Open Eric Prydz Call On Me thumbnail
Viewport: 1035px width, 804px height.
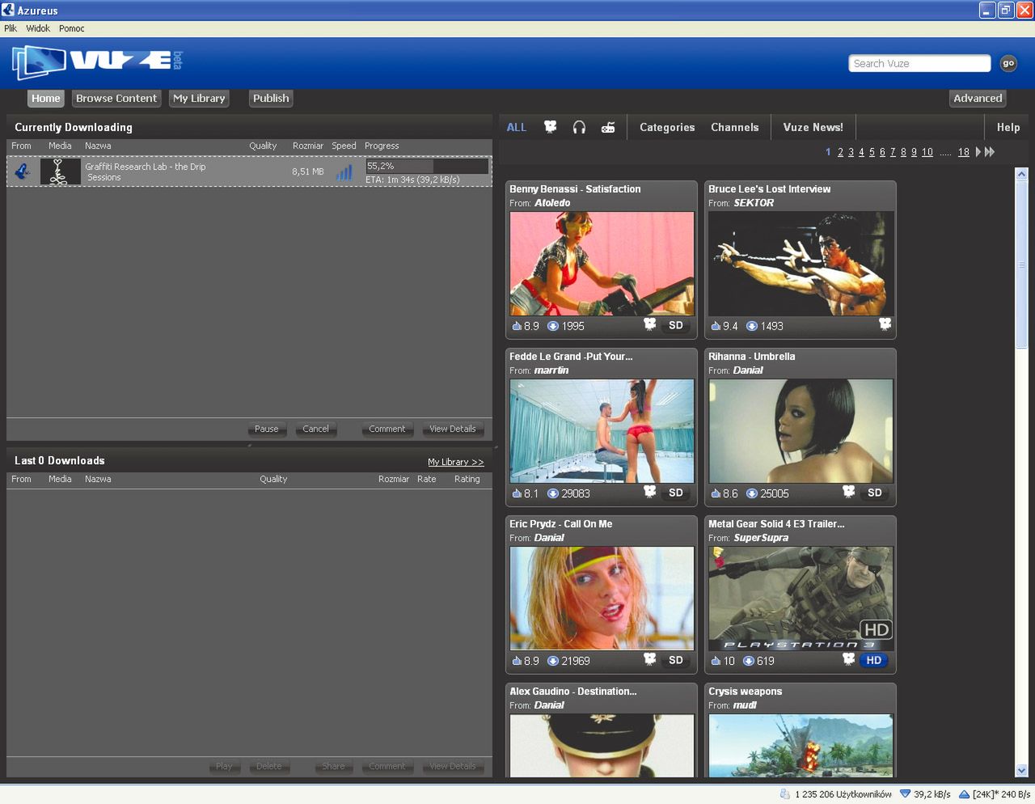coord(602,599)
